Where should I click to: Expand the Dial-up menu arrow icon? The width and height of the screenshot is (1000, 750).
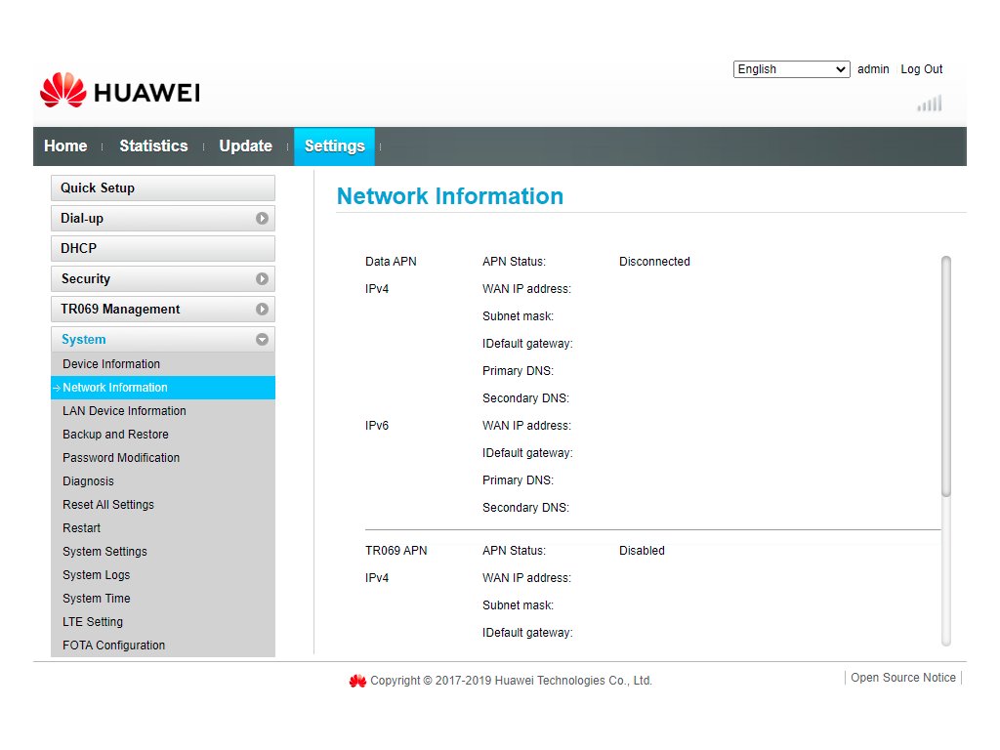(x=262, y=219)
